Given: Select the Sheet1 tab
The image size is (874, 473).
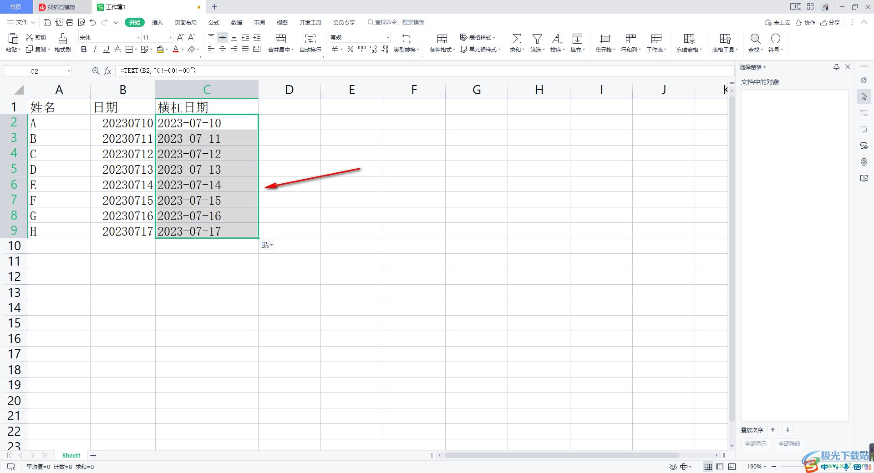Looking at the screenshot, I should 71,455.
